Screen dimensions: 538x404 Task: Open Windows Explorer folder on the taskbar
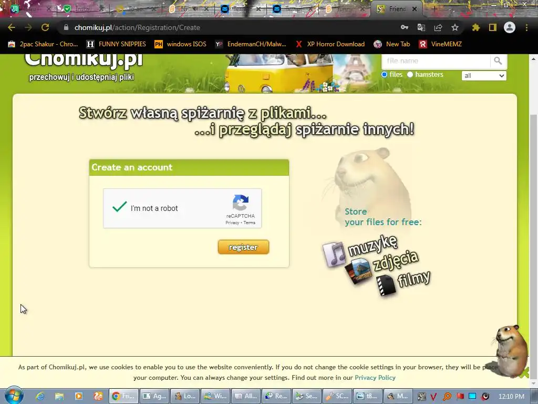point(59,396)
